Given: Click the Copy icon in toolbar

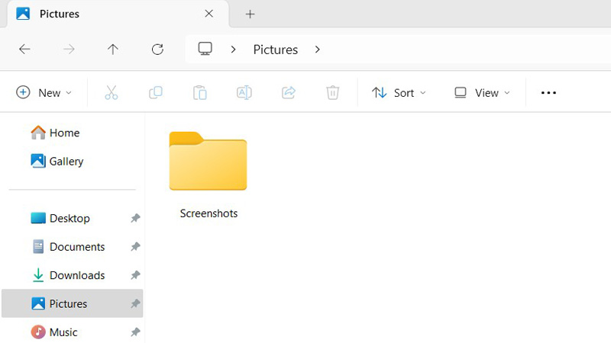Looking at the screenshot, I should click(155, 93).
